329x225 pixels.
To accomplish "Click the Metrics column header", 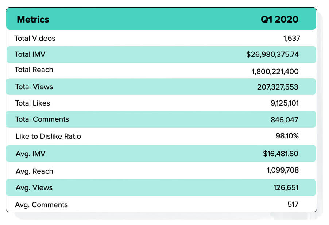I will [x=33, y=20].
